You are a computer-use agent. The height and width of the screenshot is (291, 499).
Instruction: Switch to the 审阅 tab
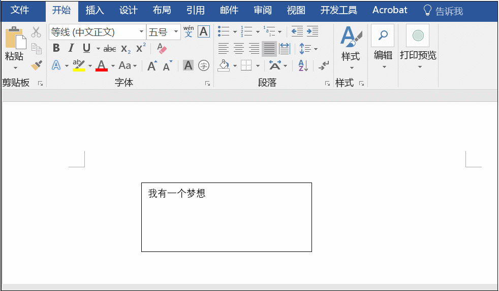tap(263, 10)
